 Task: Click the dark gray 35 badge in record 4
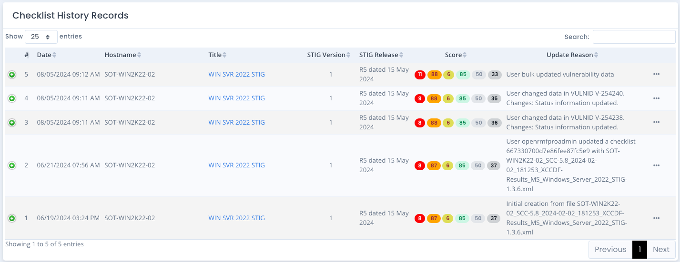coord(495,98)
